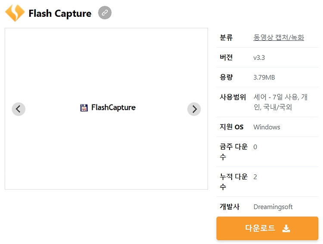Viewport: 323px width, 244px height.
Task: Click the 누적 다운수 label
Action: 233,182
